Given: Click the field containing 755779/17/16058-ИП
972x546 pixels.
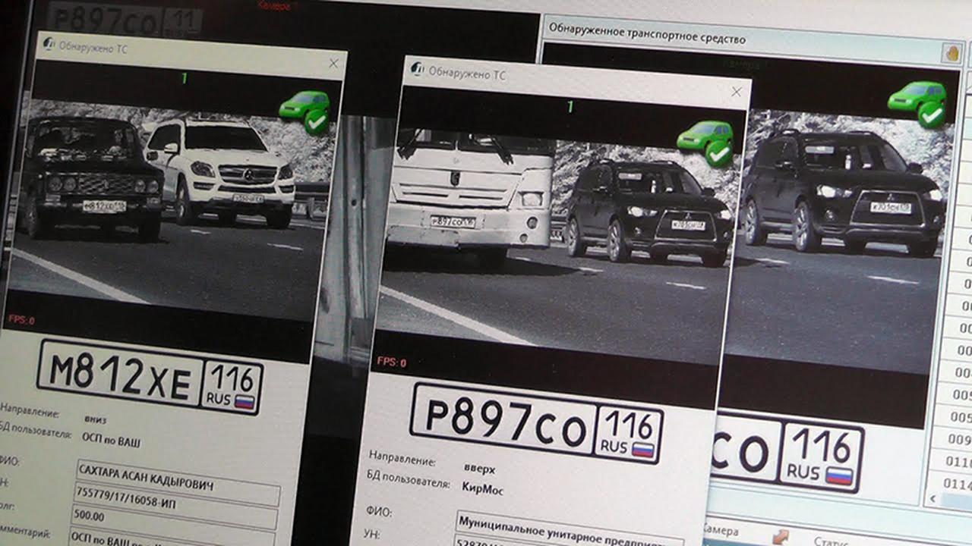Looking at the screenshot, I should pos(175,505).
